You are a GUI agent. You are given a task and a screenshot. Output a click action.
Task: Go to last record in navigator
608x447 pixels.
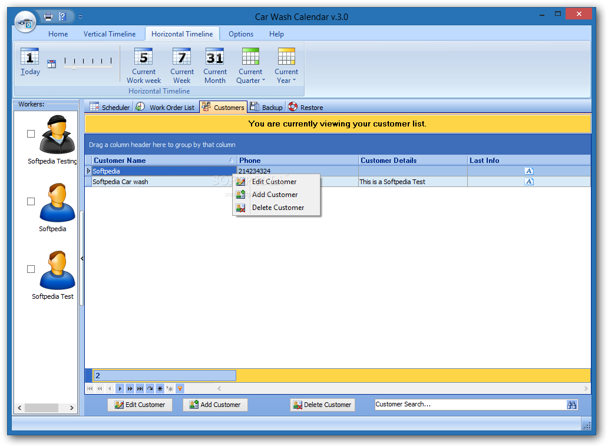tap(140, 389)
